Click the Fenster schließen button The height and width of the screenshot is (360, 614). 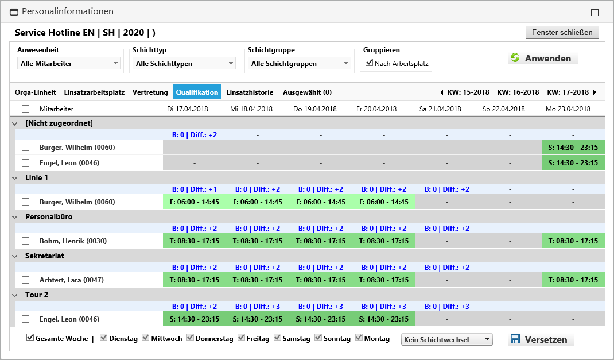pyautogui.click(x=562, y=33)
